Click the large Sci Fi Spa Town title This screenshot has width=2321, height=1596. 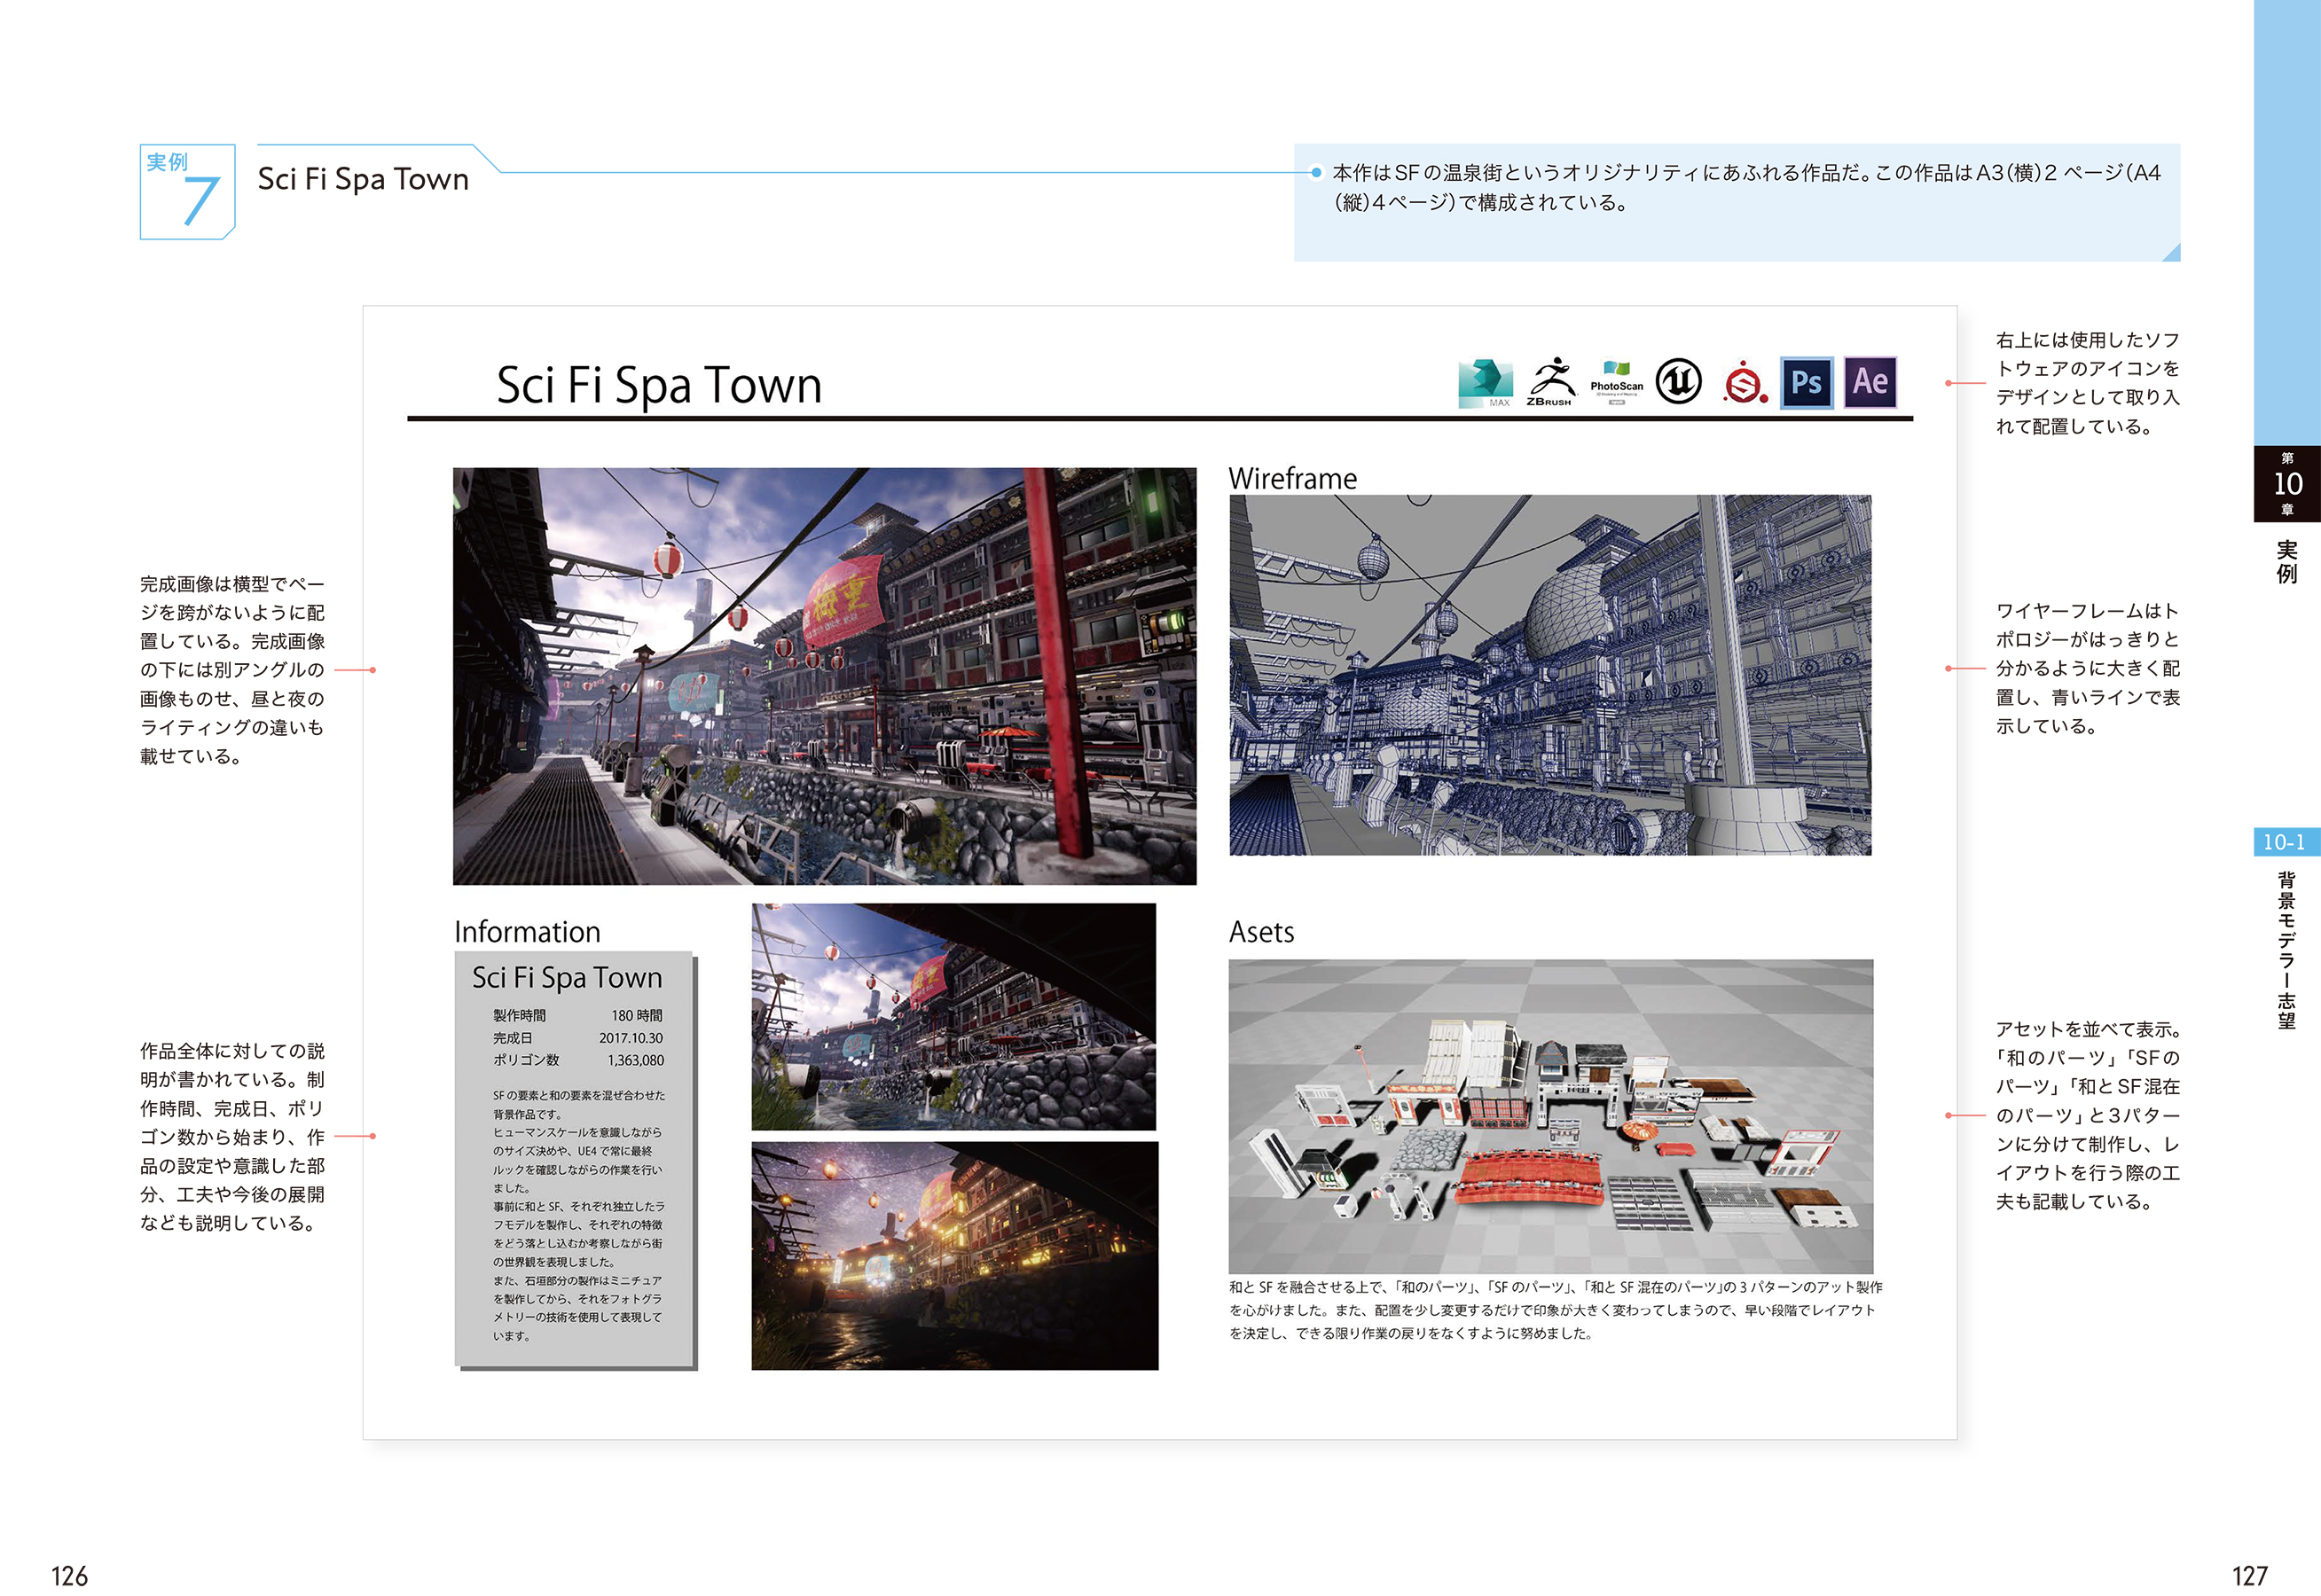point(659,385)
